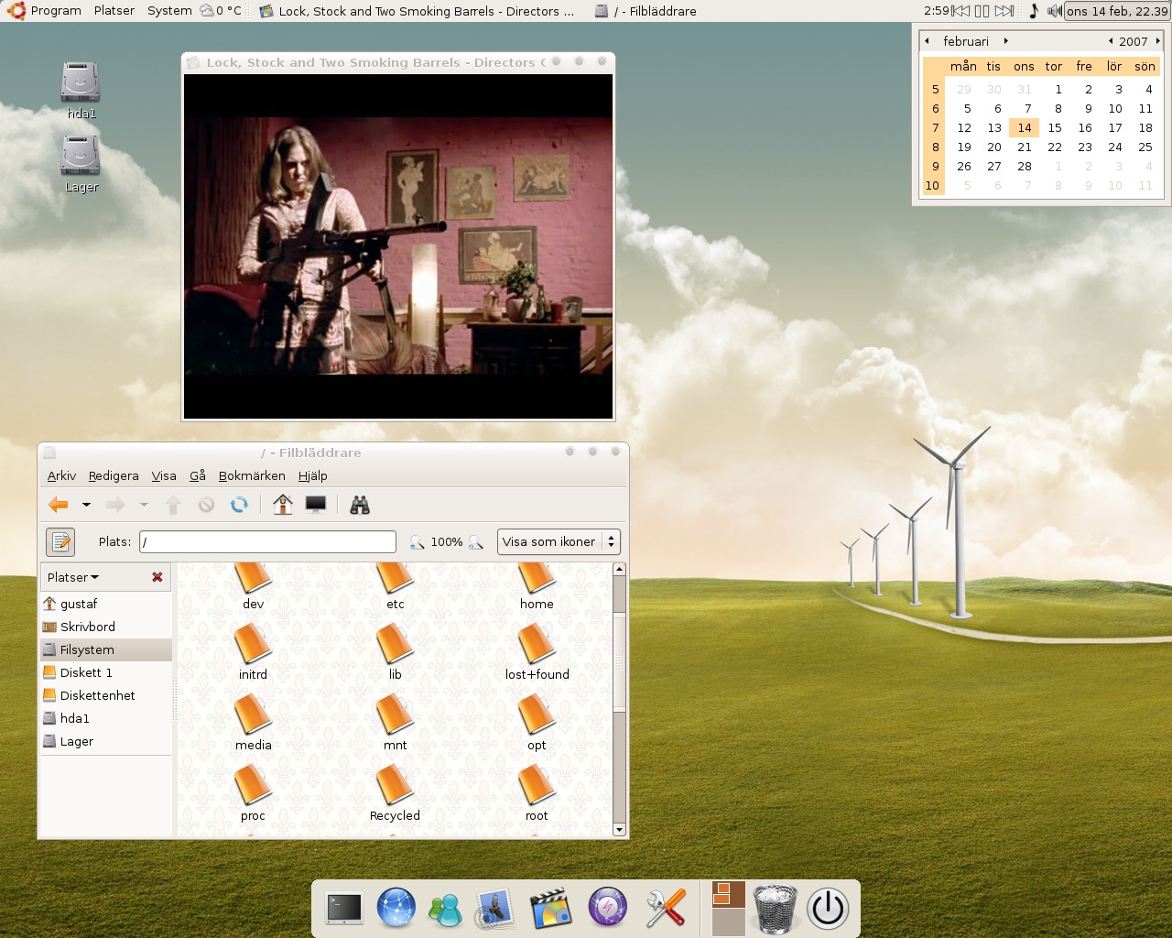Open the Bokmärken menu
This screenshot has height=938, width=1172.
(252, 476)
